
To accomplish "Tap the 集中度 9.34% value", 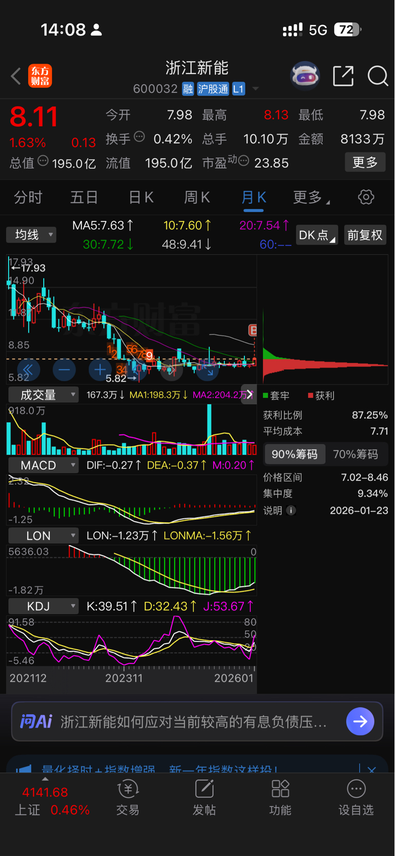I will pyautogui.click(x=372, y=494).
